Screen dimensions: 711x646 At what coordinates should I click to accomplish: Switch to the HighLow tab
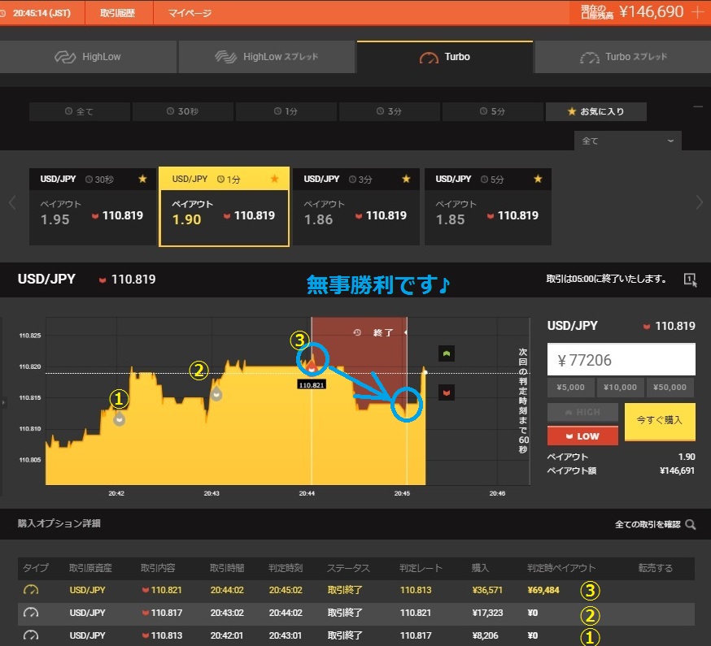point(88,57)
